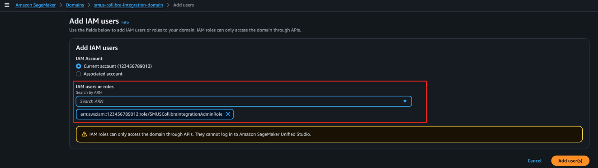The width and height of the screenshot is (598, 168).
Task: Click the chevron after Amazon SageMaker breadcrumb
Action: (x=60, y=5)
